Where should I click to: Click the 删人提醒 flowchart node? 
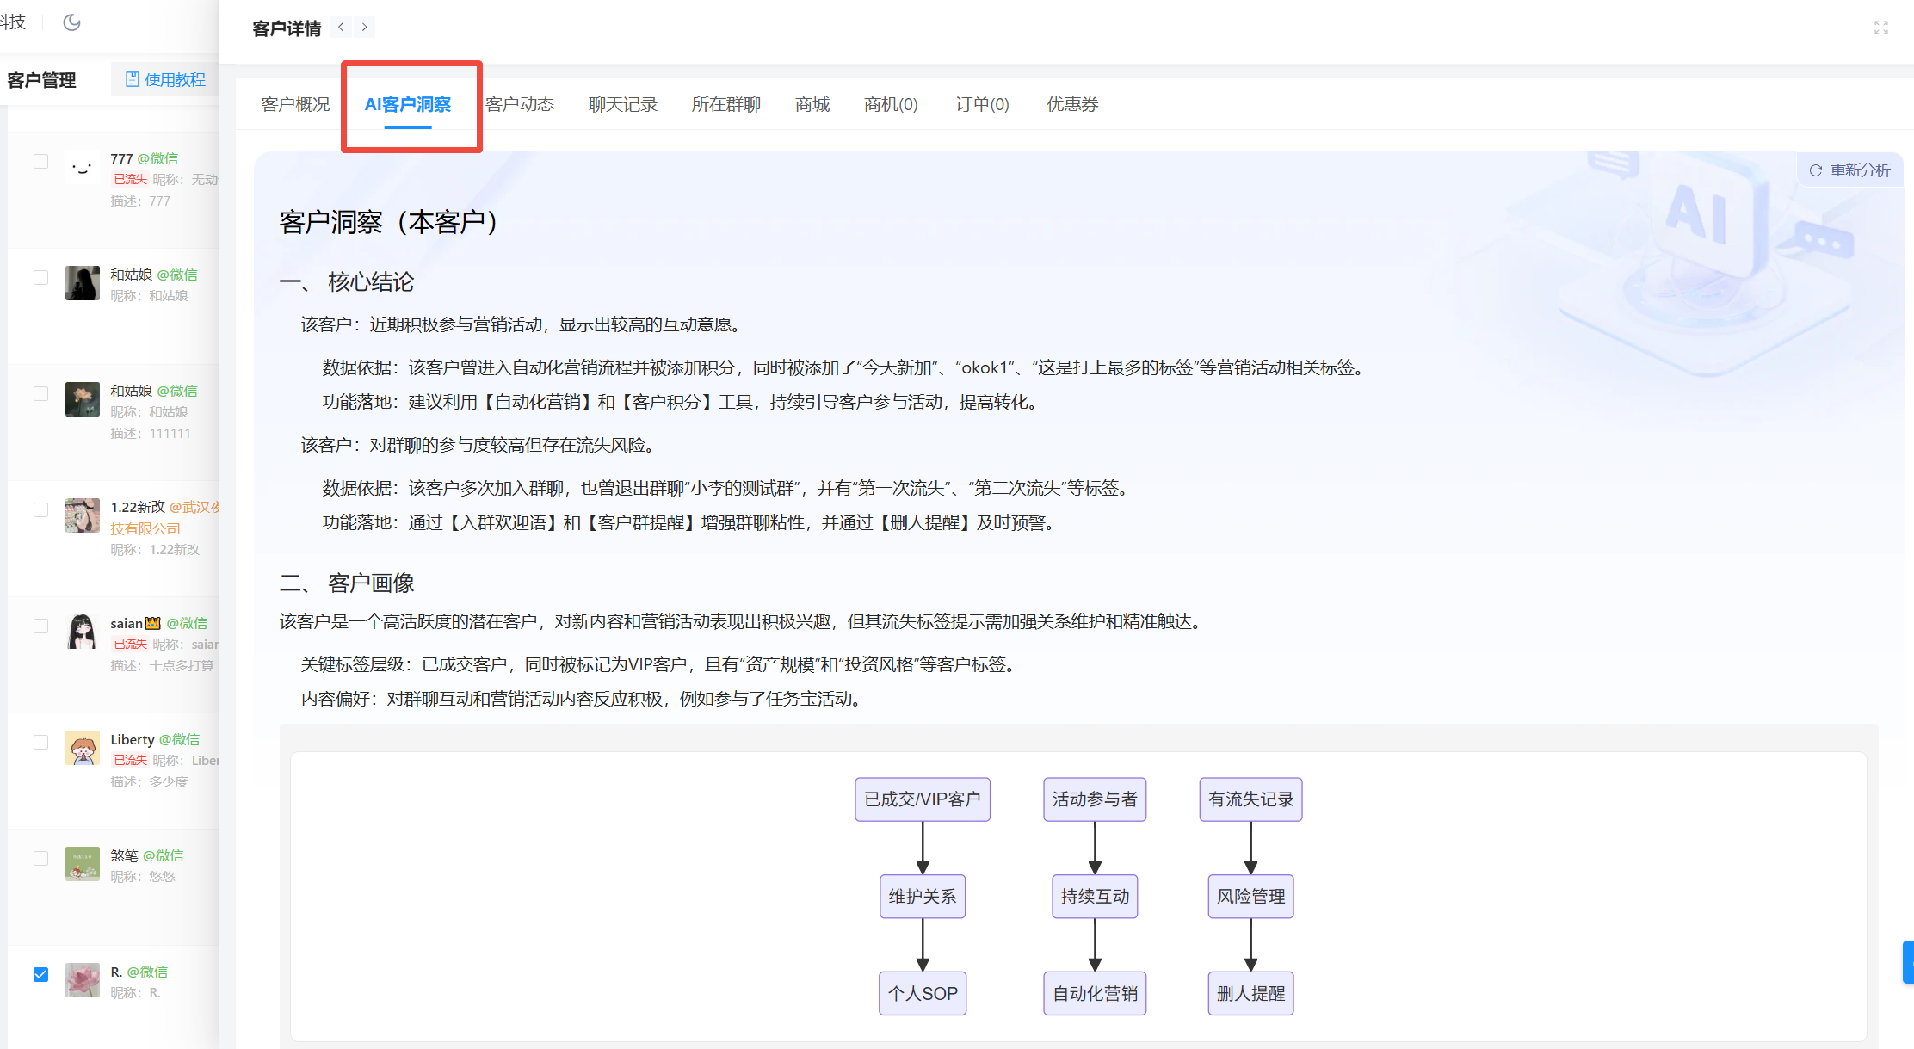point(1250,994)
